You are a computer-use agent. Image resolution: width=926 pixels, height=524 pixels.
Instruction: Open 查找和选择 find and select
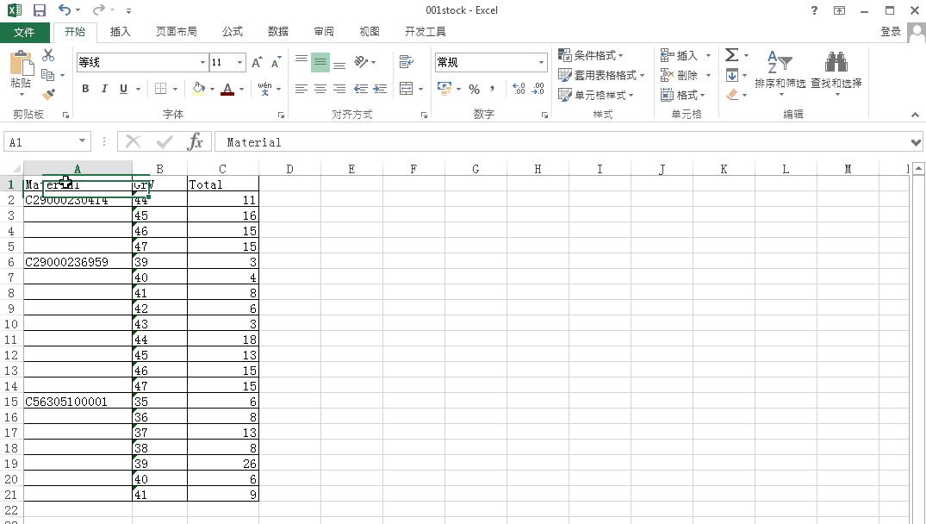[x=836, y=72]
